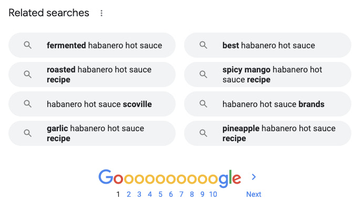Go to results page 7
This screenshot has height=201, width=364.
coord(181,194)
